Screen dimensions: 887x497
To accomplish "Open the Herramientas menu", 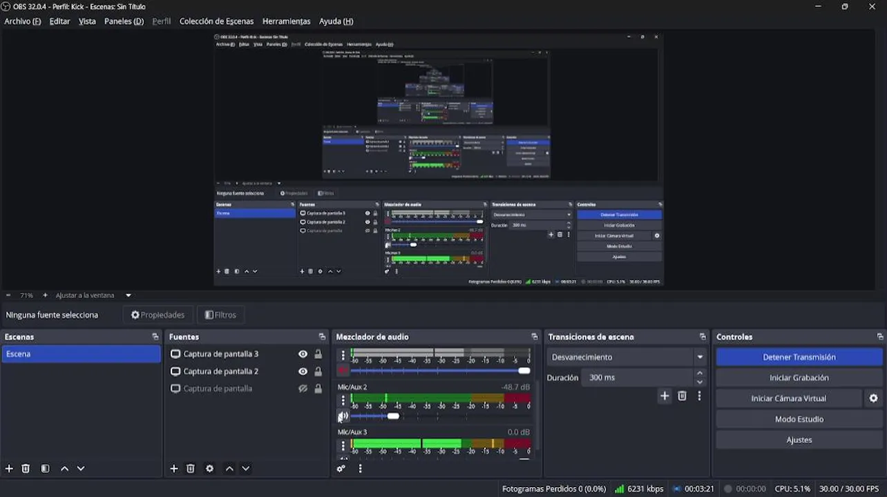I will tap(286, 21).
